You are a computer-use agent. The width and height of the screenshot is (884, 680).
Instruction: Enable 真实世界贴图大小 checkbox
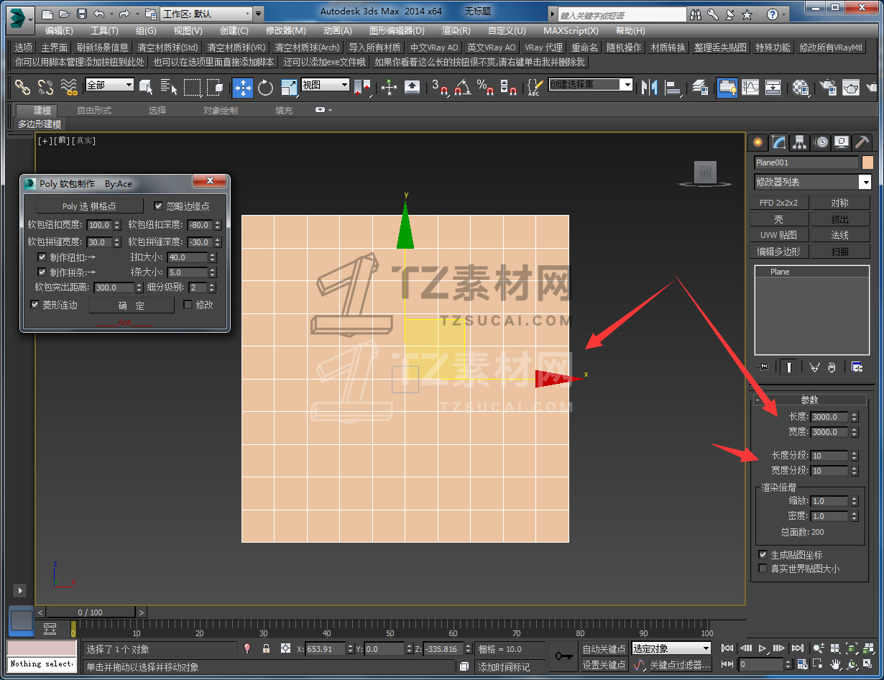pyautogui.click(x=763, y=569)
